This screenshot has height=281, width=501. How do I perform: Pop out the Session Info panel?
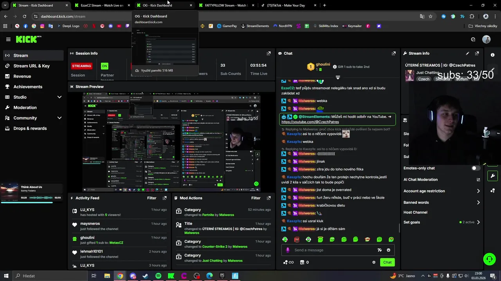coord(269,53)
